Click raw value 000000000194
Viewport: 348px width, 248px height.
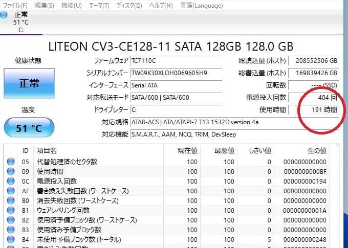click(x=305, y=181)
